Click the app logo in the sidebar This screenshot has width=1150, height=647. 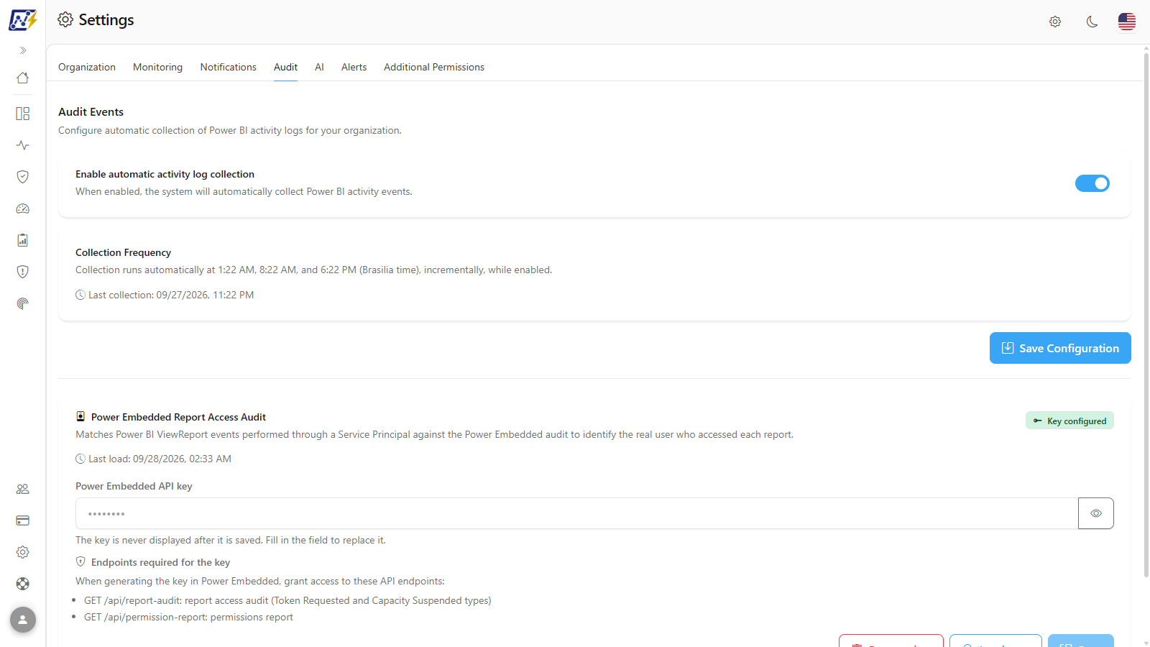(23, 20)
